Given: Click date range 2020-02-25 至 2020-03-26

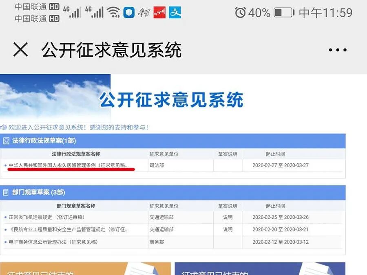Looking at the screenshot, I should [281, 217].
